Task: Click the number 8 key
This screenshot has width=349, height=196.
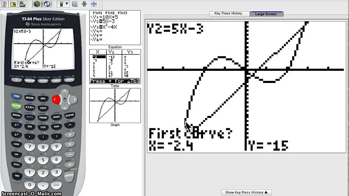Action: tap(43, 147)
